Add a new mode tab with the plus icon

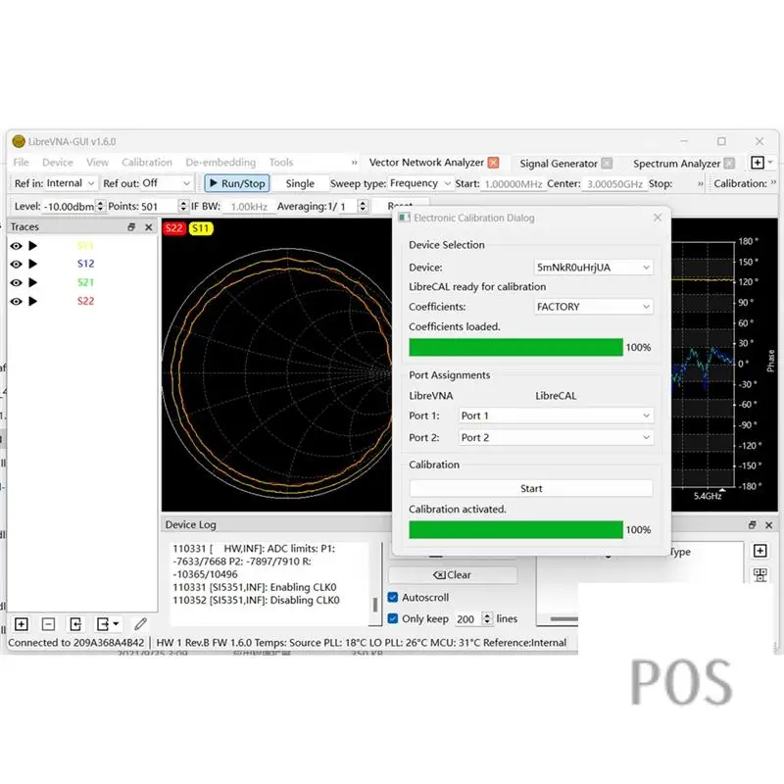click(x=758, y=163)
